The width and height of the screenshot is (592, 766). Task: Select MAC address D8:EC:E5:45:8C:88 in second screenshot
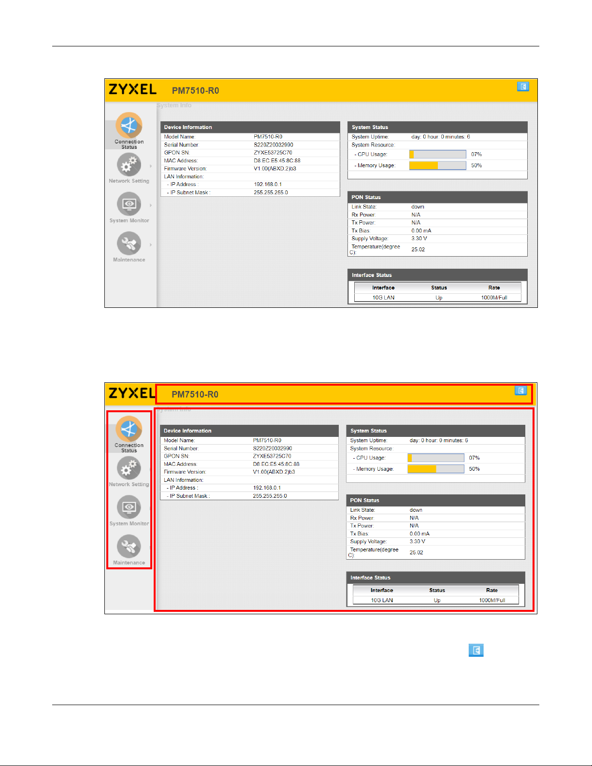click(276, 464)
